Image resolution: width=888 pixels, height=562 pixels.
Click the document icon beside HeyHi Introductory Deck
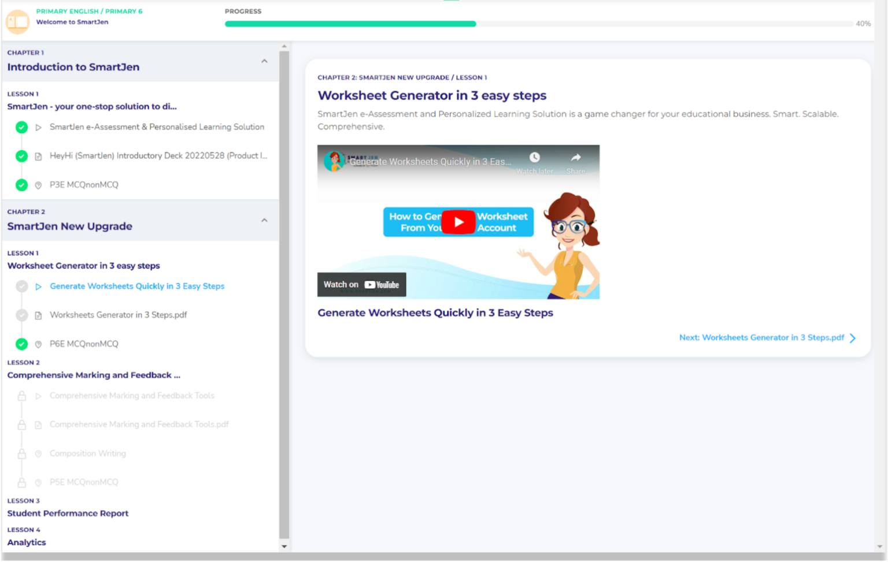38,156
